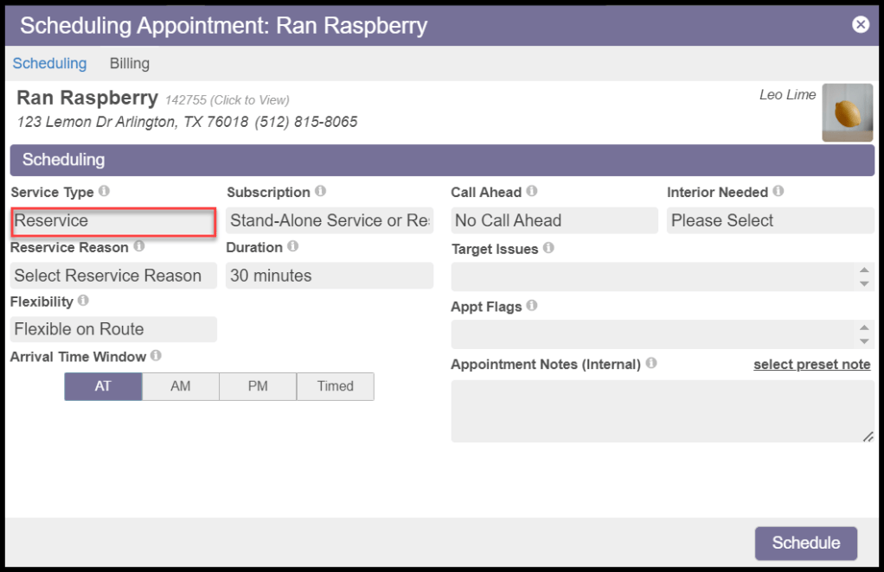Select the AM arrival time window
The height and width of the screenshot is (572, 884).
[180, 386]
